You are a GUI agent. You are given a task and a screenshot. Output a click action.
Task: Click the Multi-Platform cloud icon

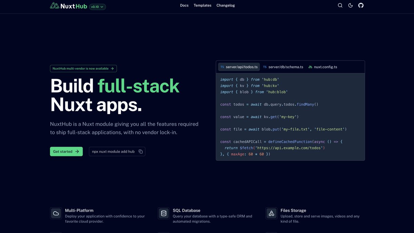pos(56,213)
